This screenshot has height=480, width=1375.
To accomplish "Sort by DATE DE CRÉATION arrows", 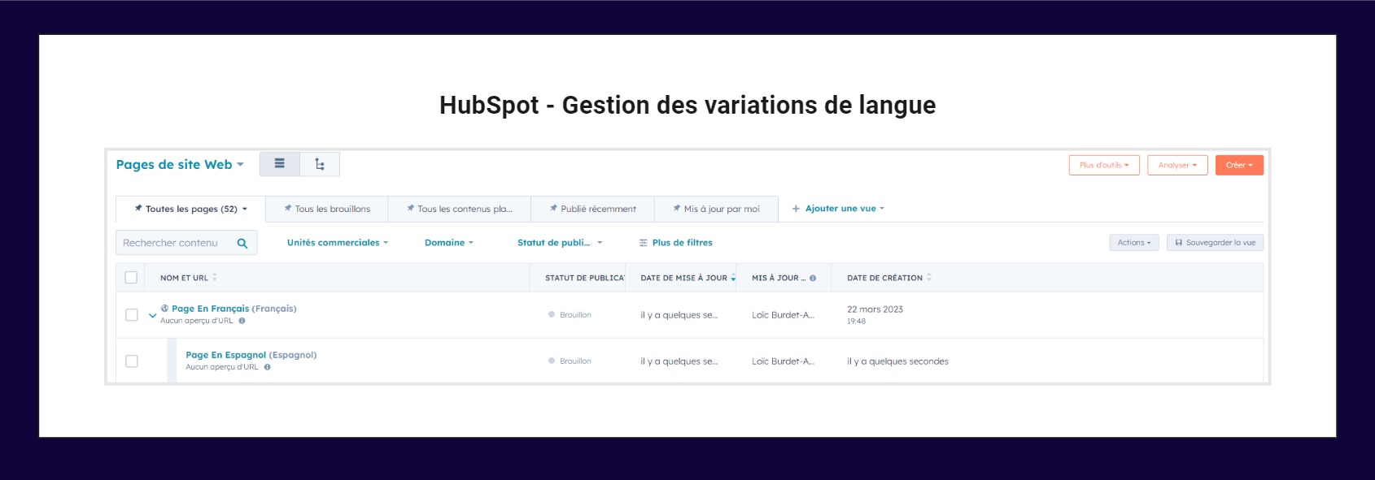I will coord(929,278).
